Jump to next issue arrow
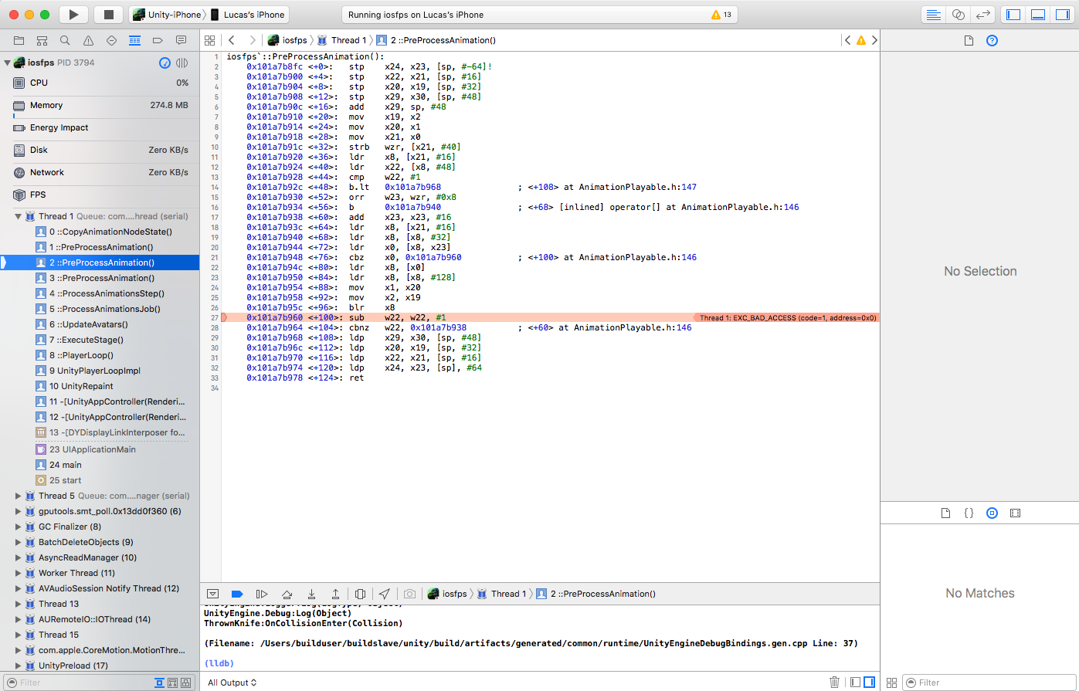 pos(874,40)
